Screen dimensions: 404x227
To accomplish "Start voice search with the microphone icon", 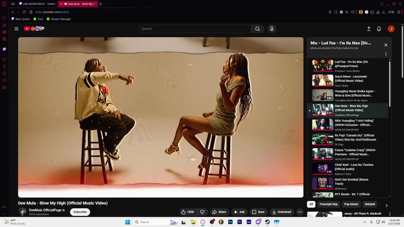I will [x=272, y=29].
